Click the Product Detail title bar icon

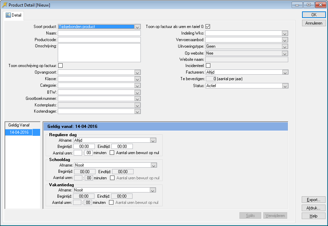point(4,5)
